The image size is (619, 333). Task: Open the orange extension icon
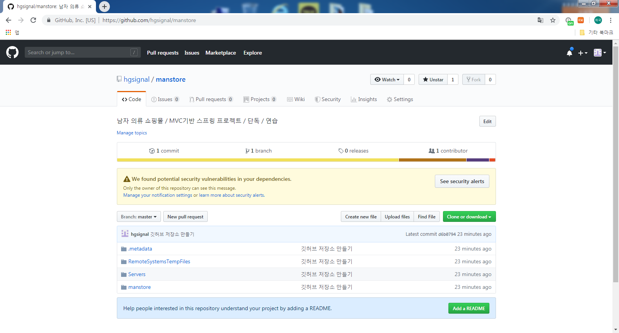581,20
